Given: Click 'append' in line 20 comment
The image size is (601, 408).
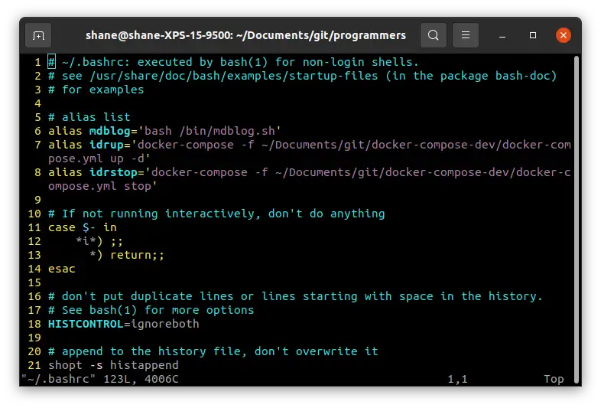Looking at the screenshot, I should (83, 351).
